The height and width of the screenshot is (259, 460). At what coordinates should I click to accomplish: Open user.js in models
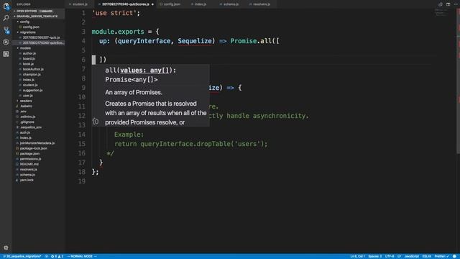point(28,96)
